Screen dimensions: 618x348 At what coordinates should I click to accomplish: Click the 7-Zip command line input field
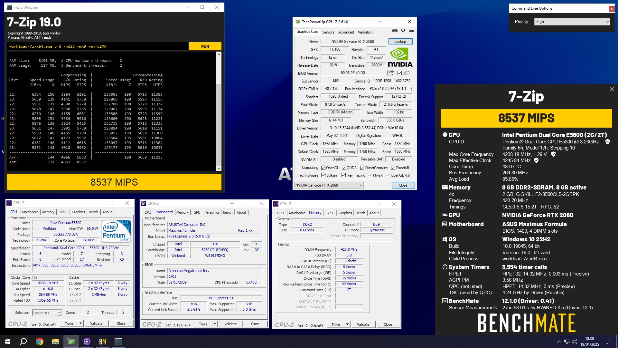click(x=97, y=46)
